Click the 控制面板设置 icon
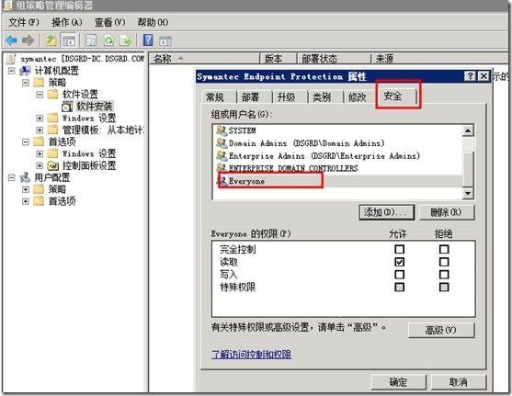The width and height of the screenshot is (512, 396). (x=53, y=166)
